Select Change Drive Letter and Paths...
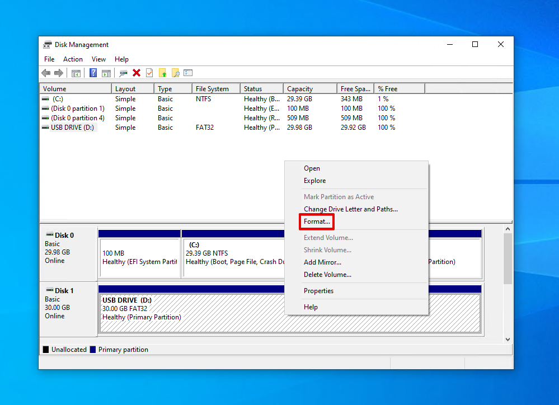Viewport: 559px width, 405px height. (x=350, y=209)
